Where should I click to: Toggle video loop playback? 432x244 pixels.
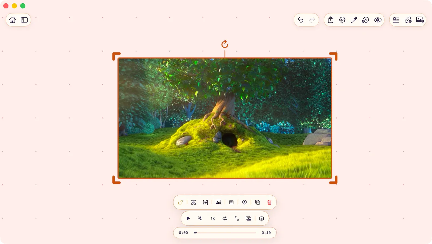click(x=225, y=218)
